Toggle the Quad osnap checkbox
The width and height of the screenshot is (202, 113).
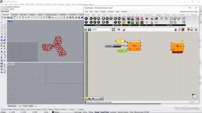(48, 110)
